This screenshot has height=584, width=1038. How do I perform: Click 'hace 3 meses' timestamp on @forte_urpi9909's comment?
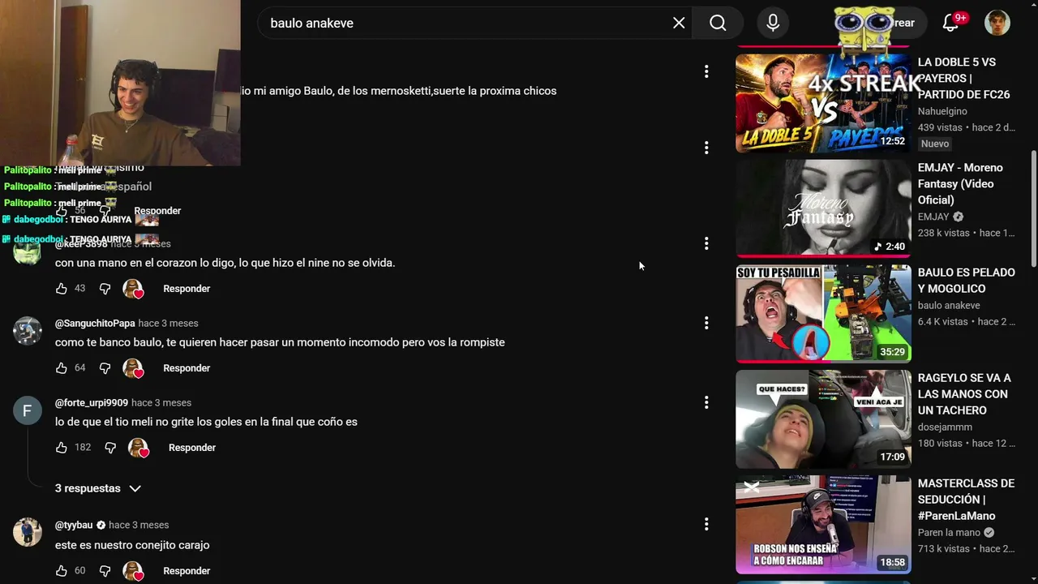pyautogui.click(x=161, y=403)
